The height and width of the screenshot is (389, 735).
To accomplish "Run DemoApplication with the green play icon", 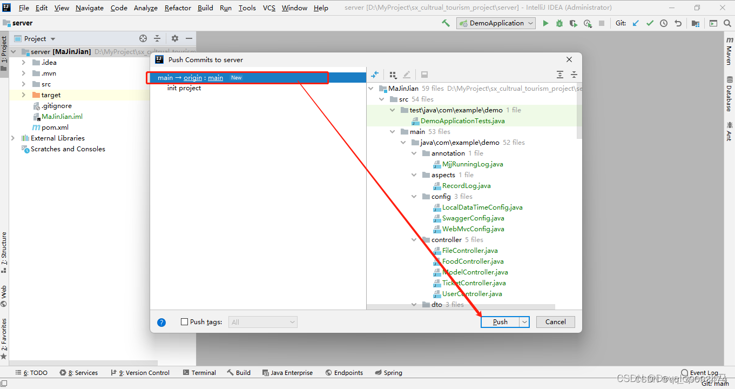I will (x=545, y=23).
